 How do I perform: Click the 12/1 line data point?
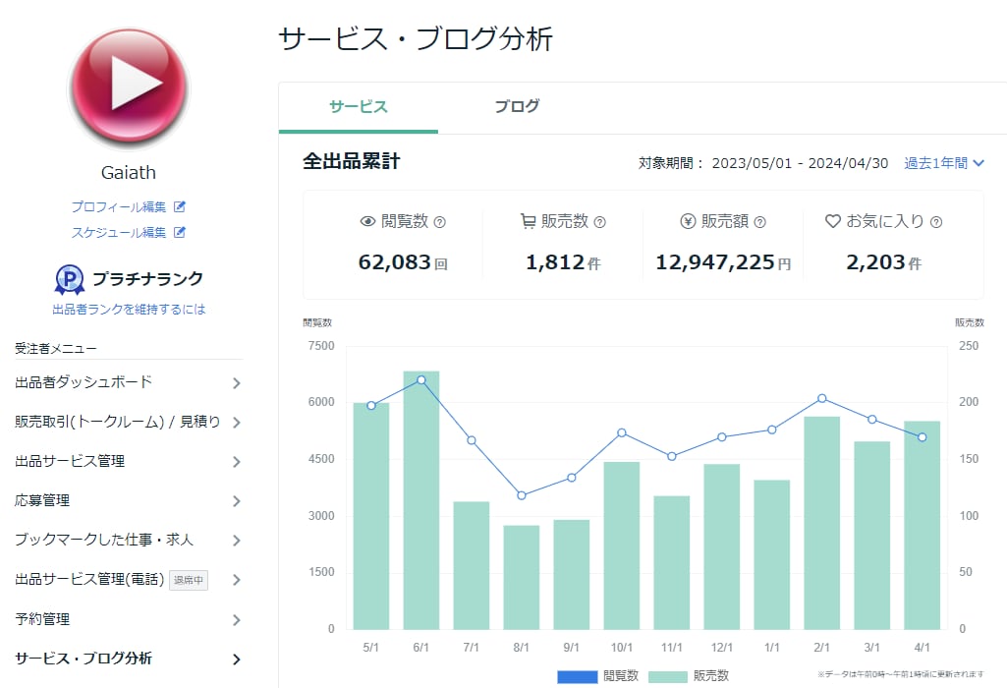tap(722, 436)
